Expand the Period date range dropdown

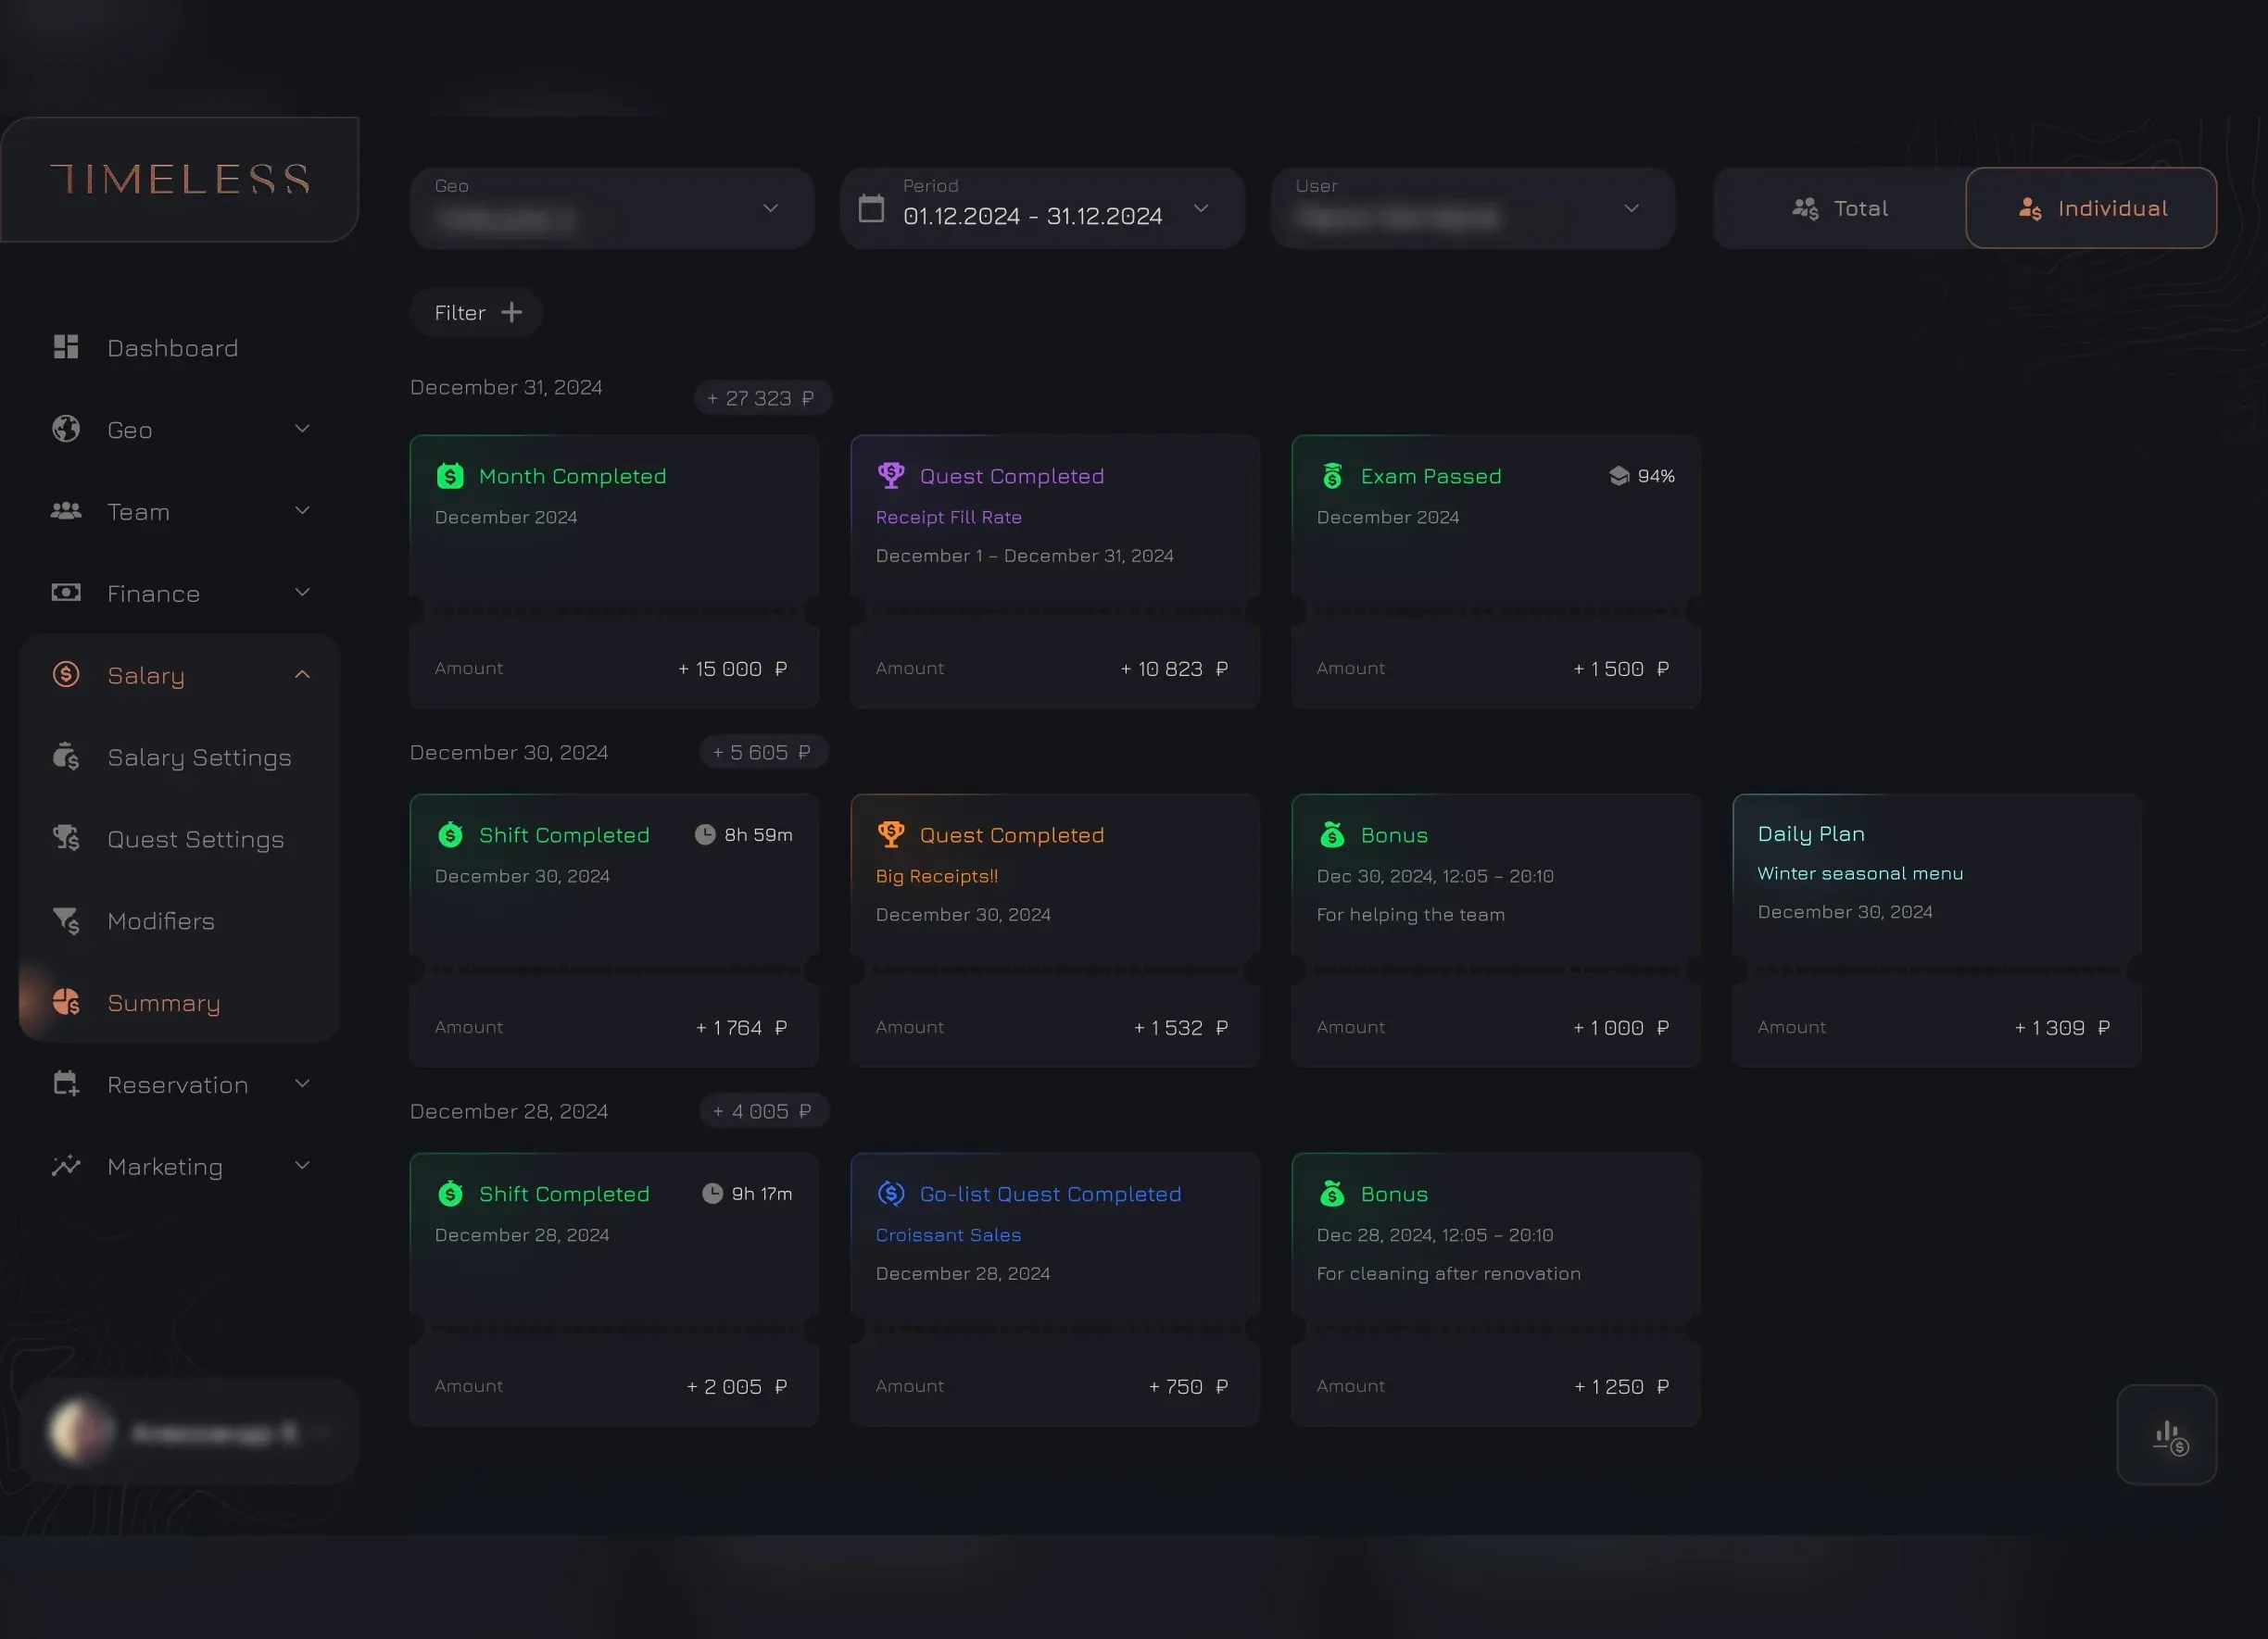tap(1201, 207)
